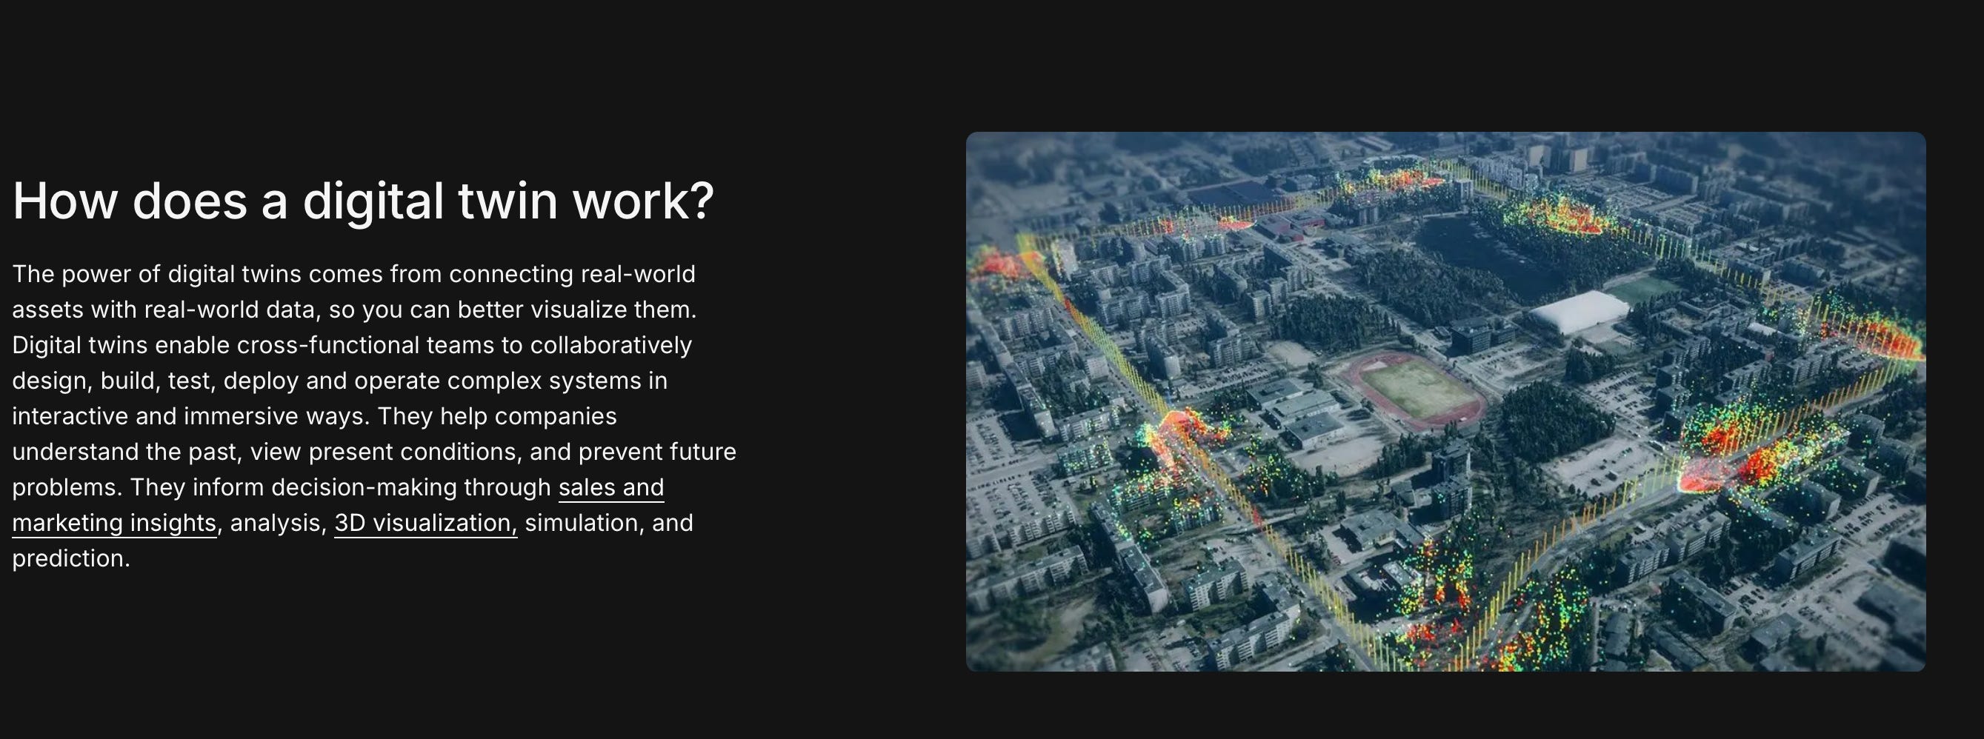Click the word 'prediction.' at paragraph end
This screenshot has width=1984, height=739.
click(72, 559)
